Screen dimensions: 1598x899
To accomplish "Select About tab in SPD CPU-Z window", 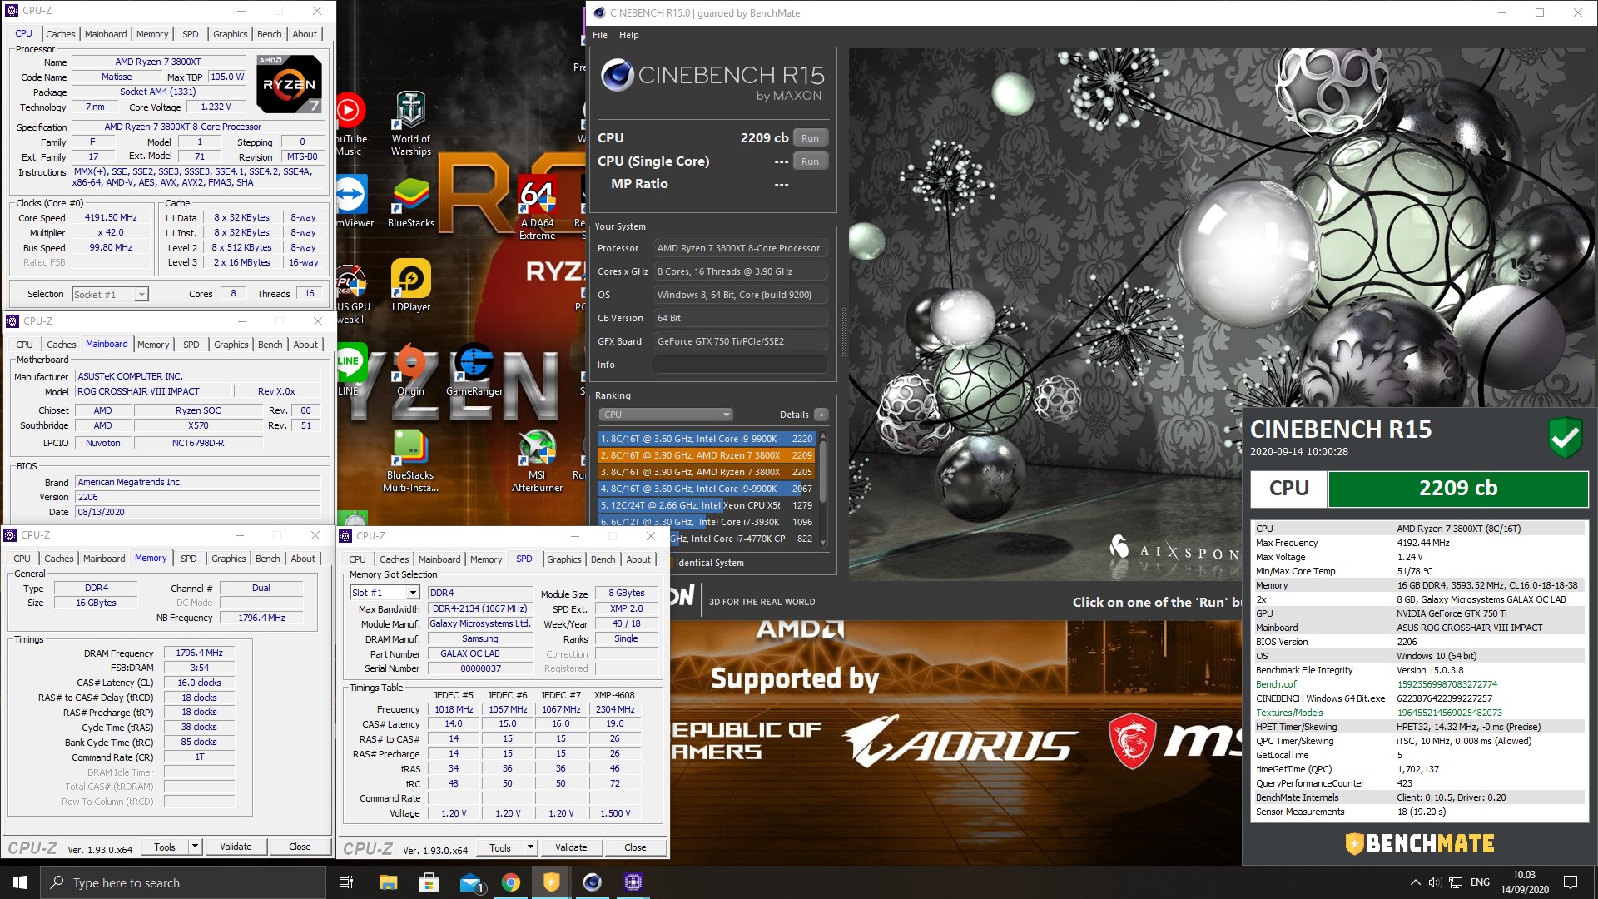I will tap(638, 559).
